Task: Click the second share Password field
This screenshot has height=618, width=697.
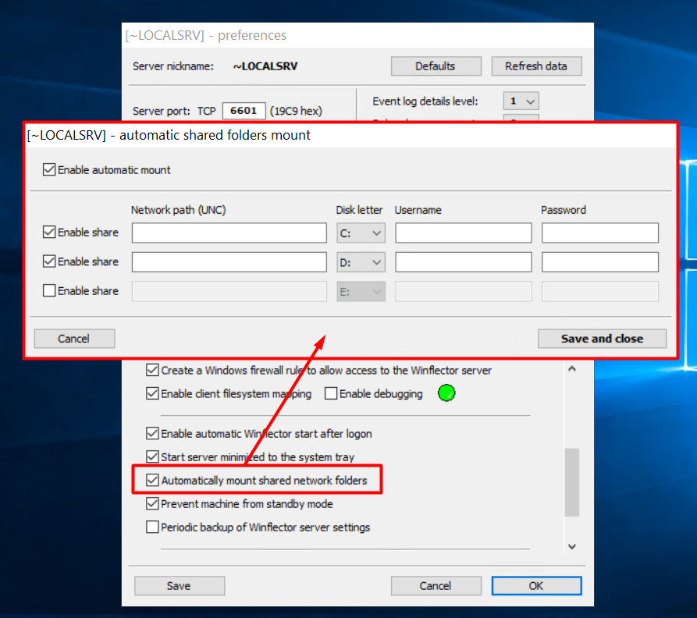Action: (x=599, y=261)
